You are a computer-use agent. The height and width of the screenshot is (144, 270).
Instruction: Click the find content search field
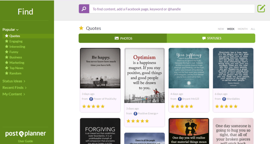tap(172, 9)
